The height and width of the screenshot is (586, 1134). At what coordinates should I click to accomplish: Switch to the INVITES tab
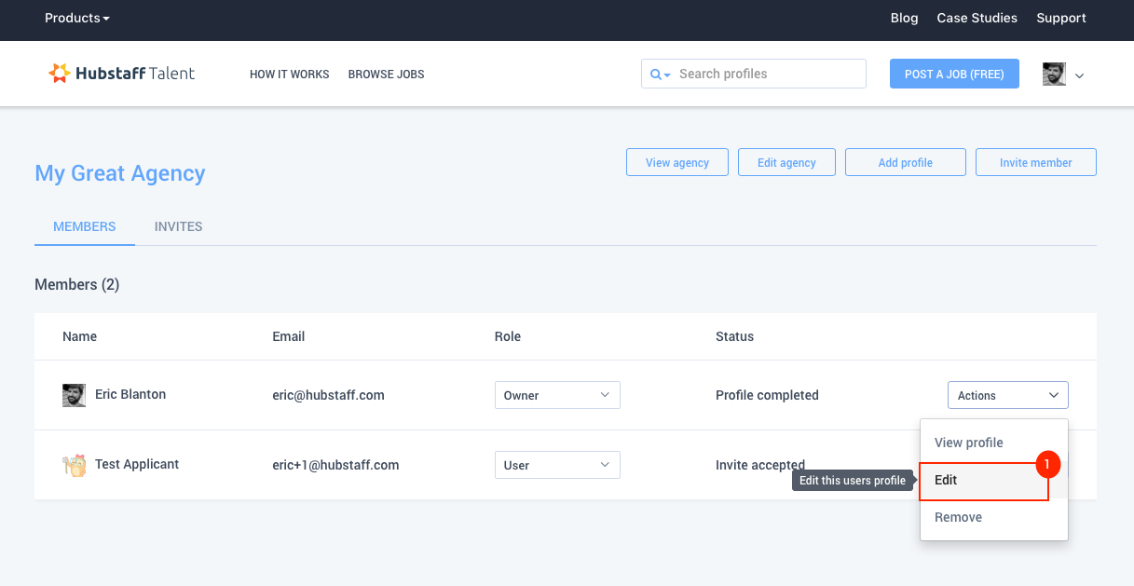click(179, 226)
